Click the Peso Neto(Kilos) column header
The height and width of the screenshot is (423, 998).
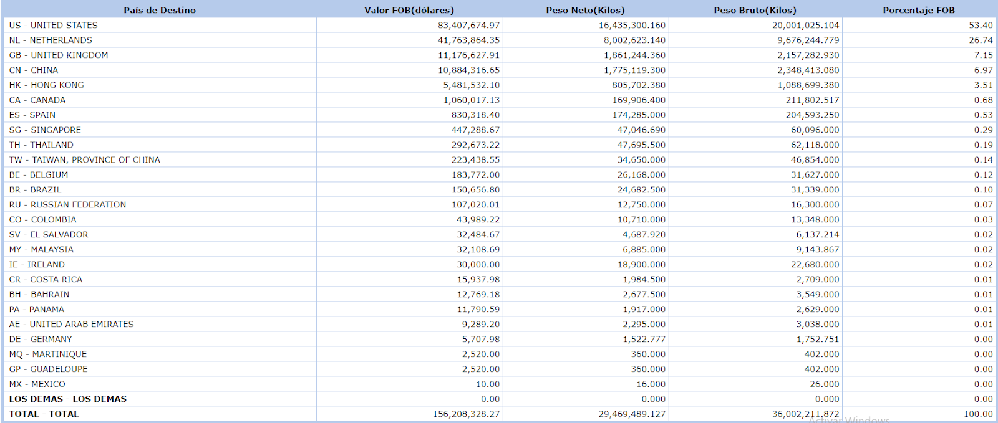click(585, 10)
